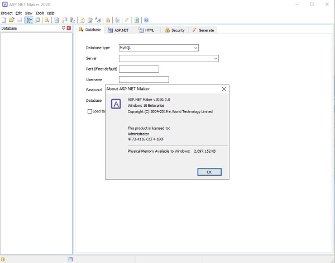Open the Edit menu
This screenshot has height=263, width=335.
point(18,13)
